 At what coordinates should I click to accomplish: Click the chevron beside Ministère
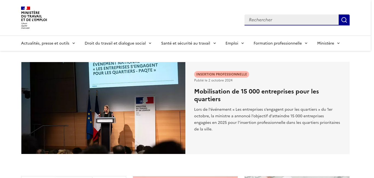pyautogui.click(x=338, y=43)
